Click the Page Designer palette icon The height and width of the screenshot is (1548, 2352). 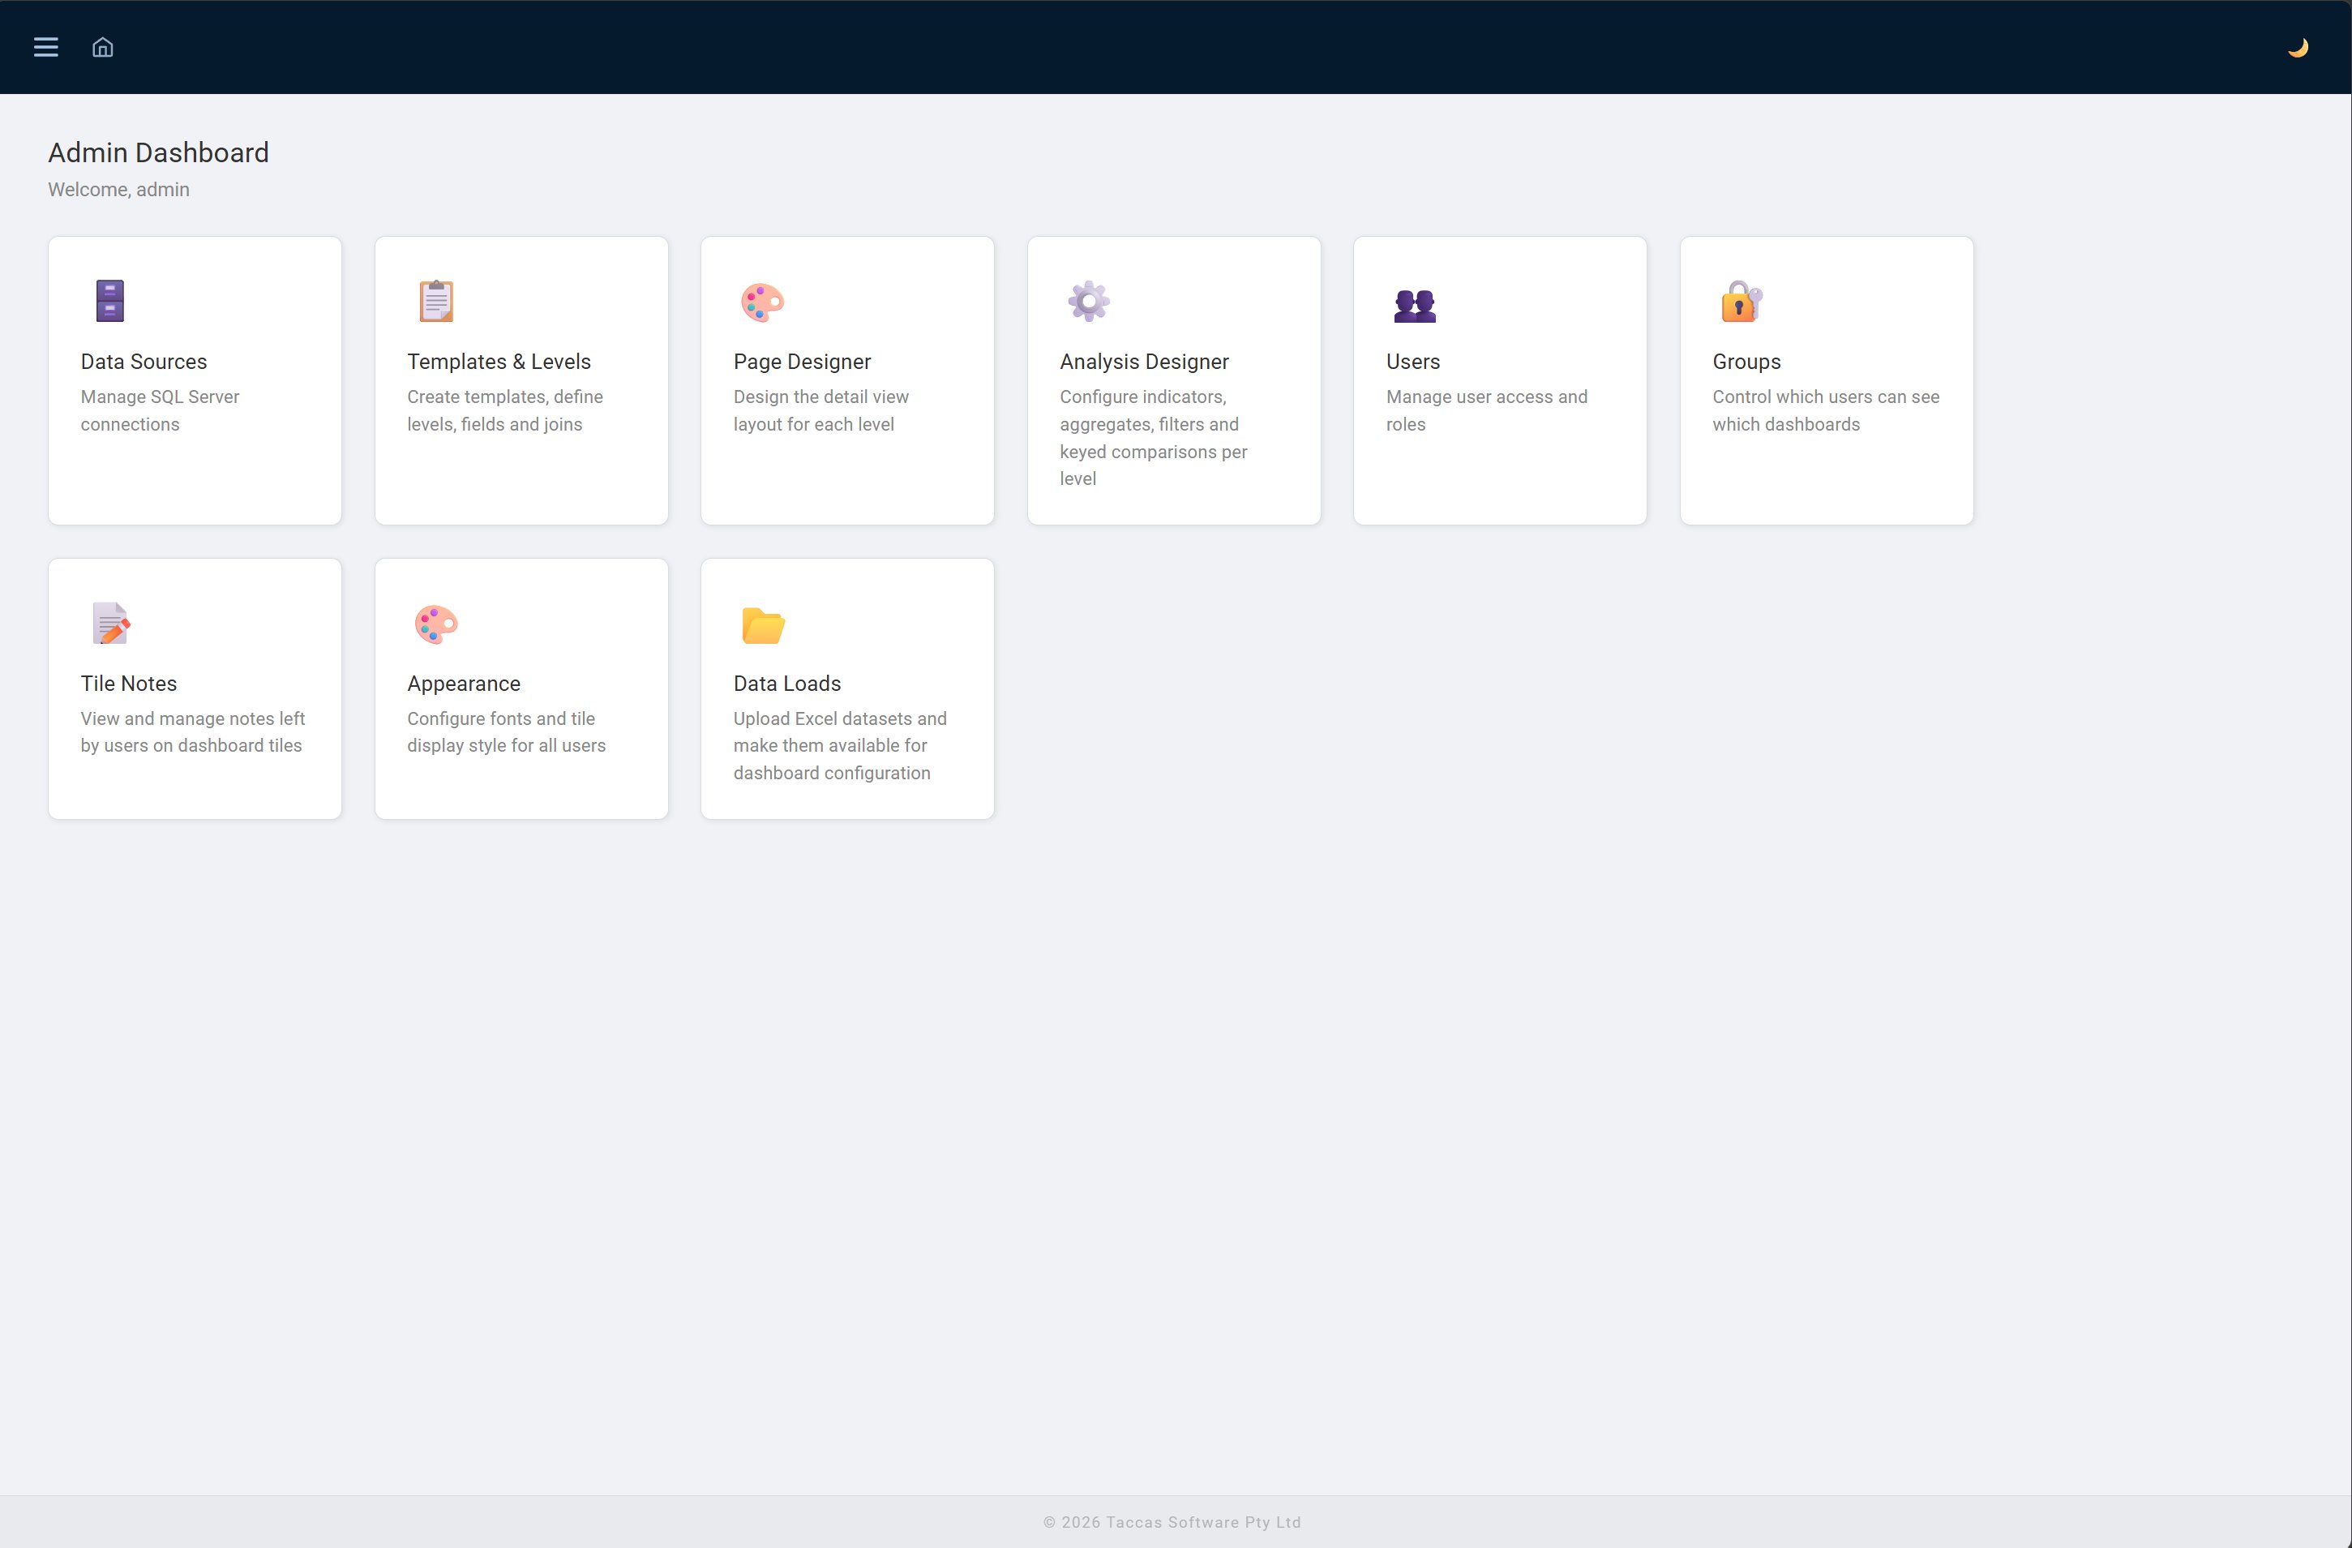pyautogui.click(x=762, y=302)
